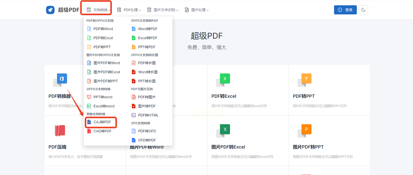The width and height of the screenshot is (413, 175).
Task: Click the Excel转PDF menu icon
Action: [133, 38]
